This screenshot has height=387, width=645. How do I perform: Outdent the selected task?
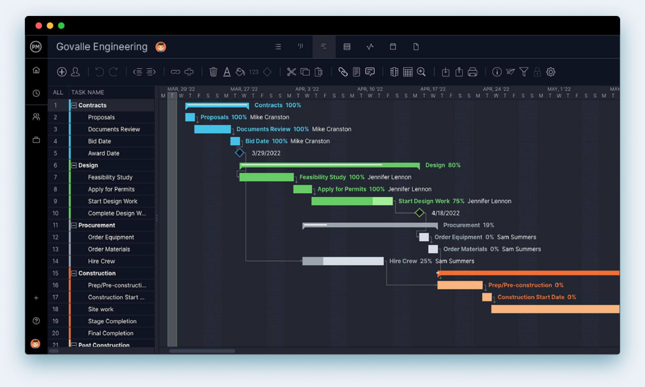pos(137,72)
